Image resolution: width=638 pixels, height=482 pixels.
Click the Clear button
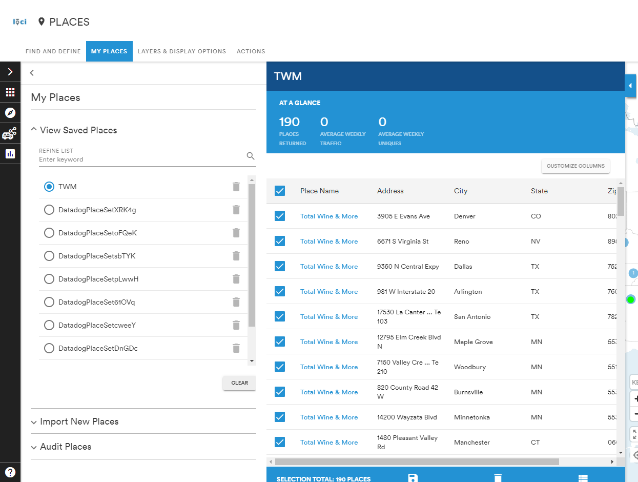pos(239,383)
